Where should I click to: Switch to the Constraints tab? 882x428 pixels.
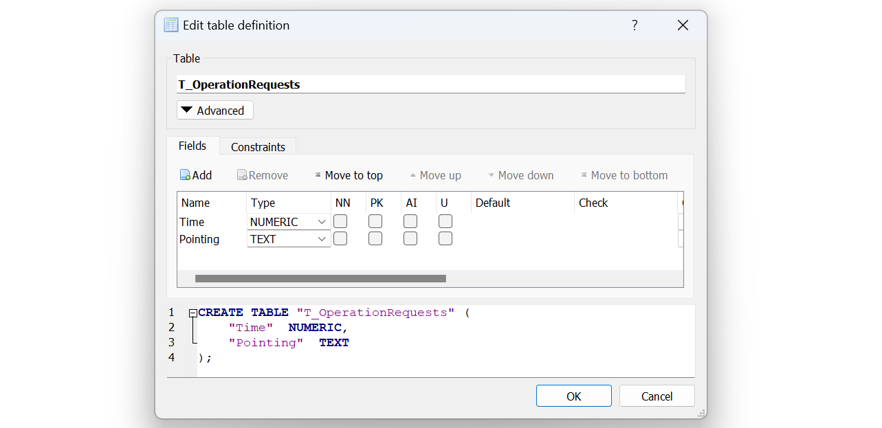[258, 147]
